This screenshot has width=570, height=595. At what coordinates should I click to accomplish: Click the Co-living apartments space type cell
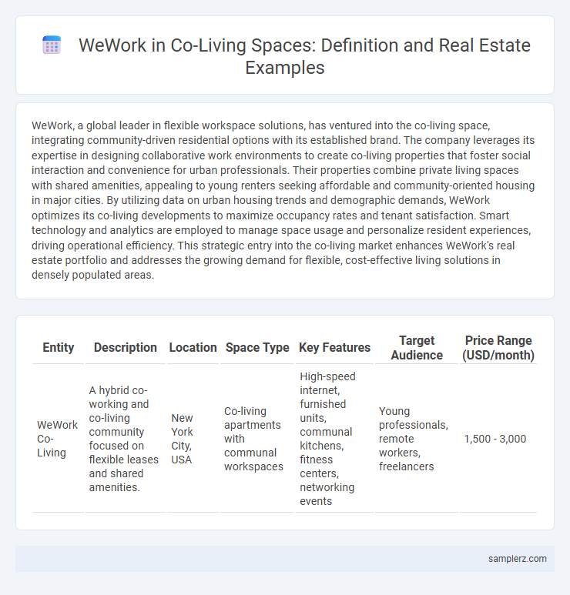[257, 439]
